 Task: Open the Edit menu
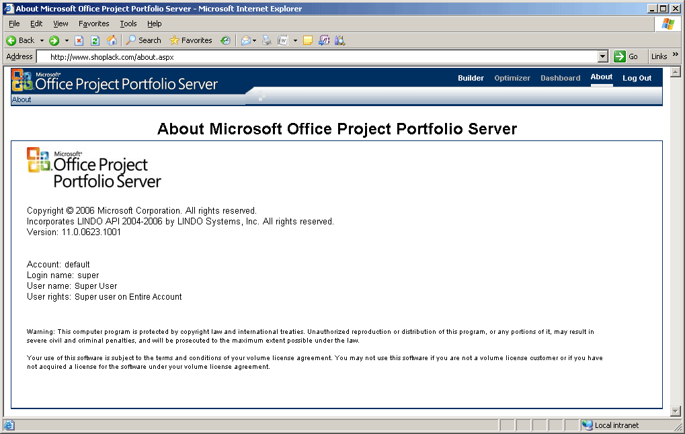point(36,24)
